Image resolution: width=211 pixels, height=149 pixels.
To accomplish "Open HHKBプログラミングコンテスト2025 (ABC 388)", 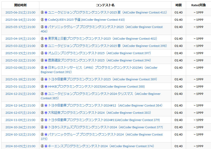I will (x=96, y=87).
